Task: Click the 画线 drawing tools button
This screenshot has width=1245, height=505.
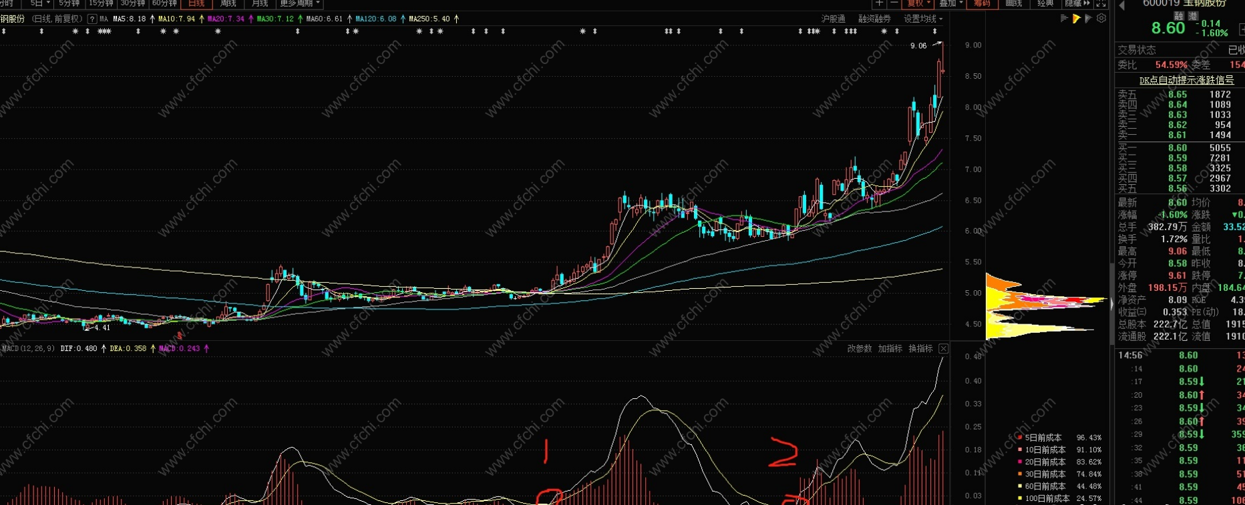Action: tap(1014, 3)
